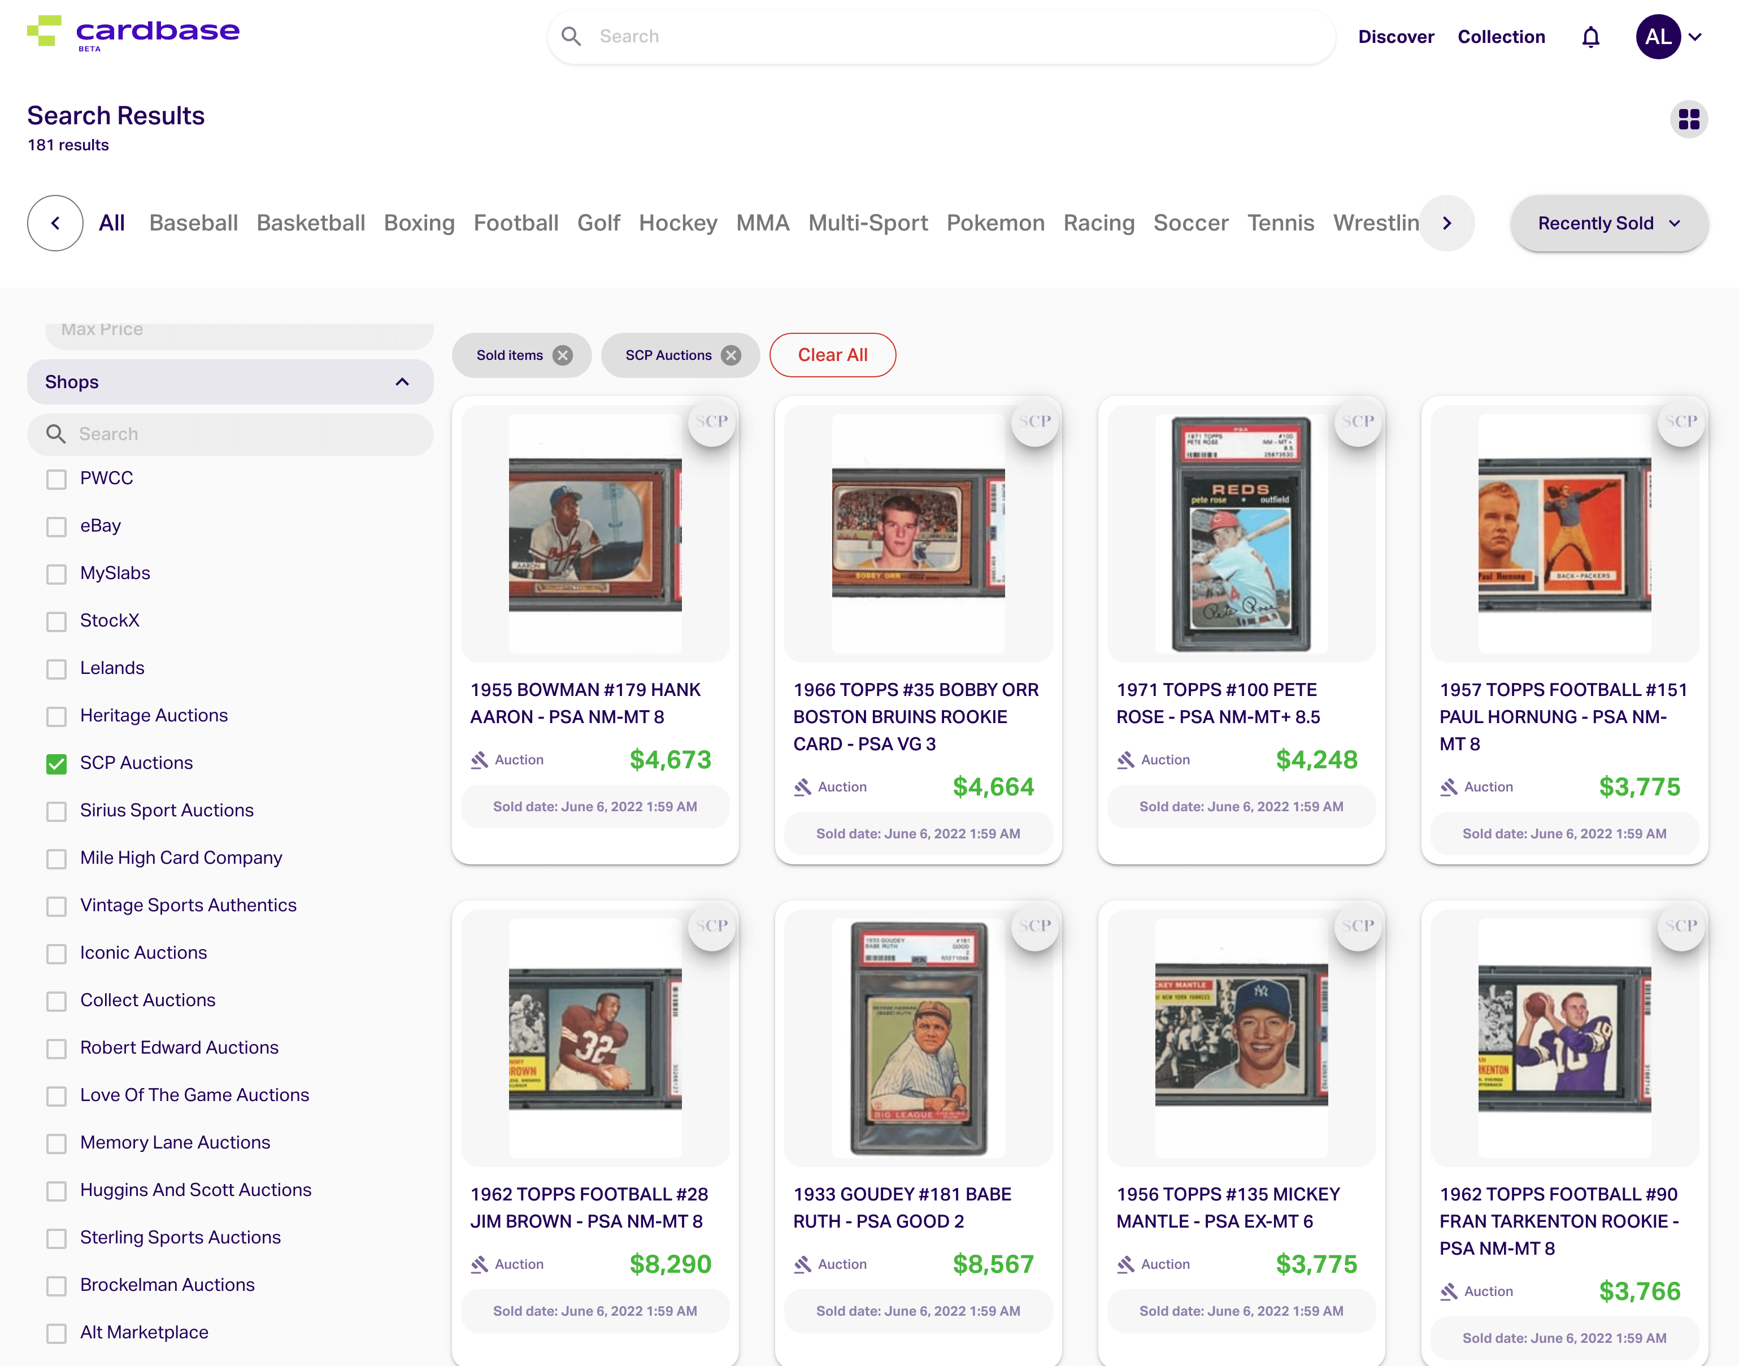Check Alt Marketplace checkbox
Image resolution: width=1739 pixels, height=1366 pixels.
pos(56,1333)
